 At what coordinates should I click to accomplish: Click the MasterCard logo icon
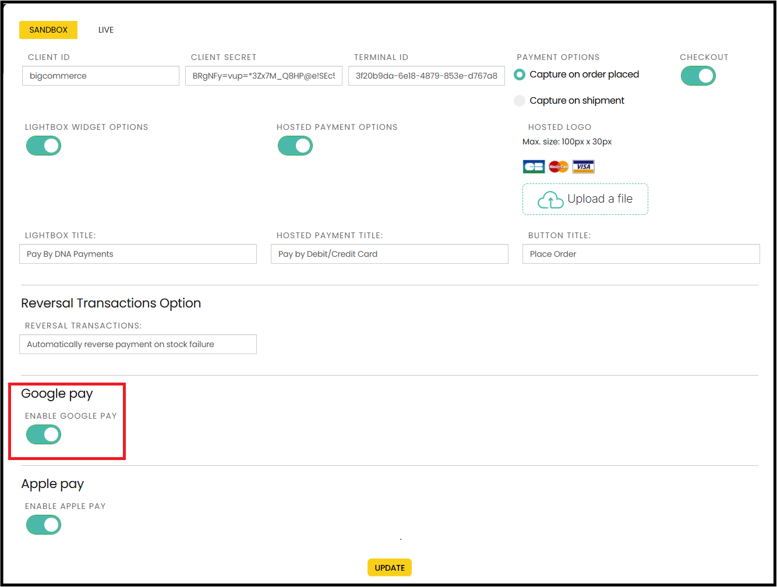pyautogui.click(x=559, y=167)
